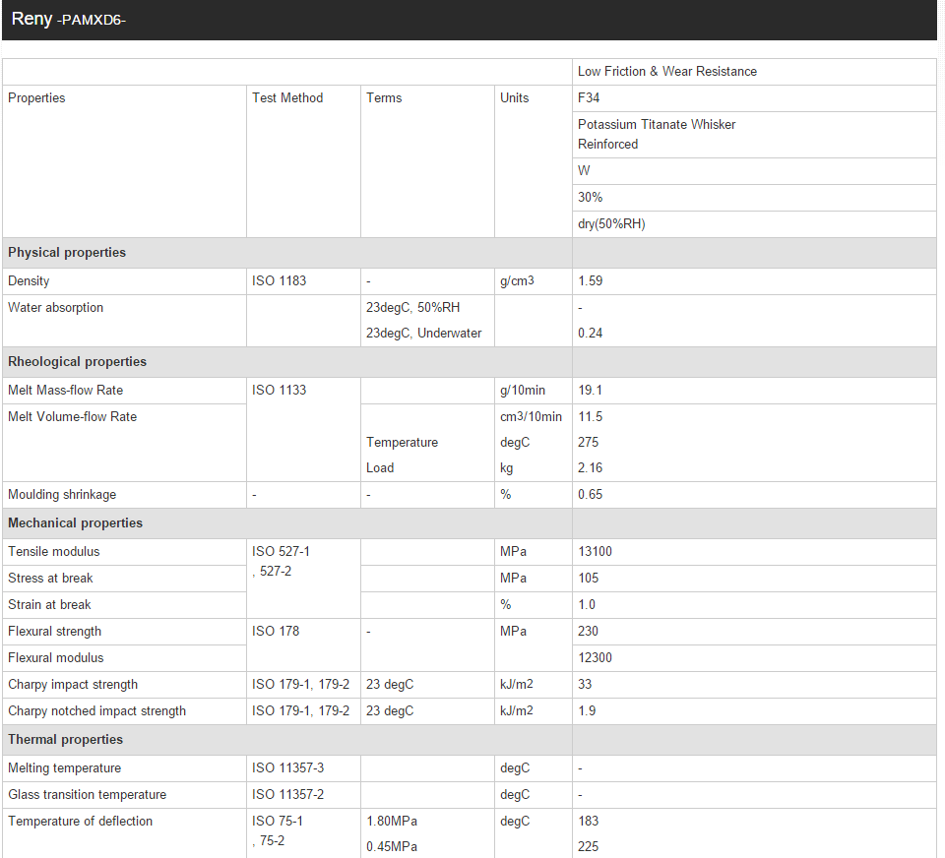The width and height of the screenshot is (945, 858).
Task: Click the cm3/10min units cell
Action: click(531, 416)
